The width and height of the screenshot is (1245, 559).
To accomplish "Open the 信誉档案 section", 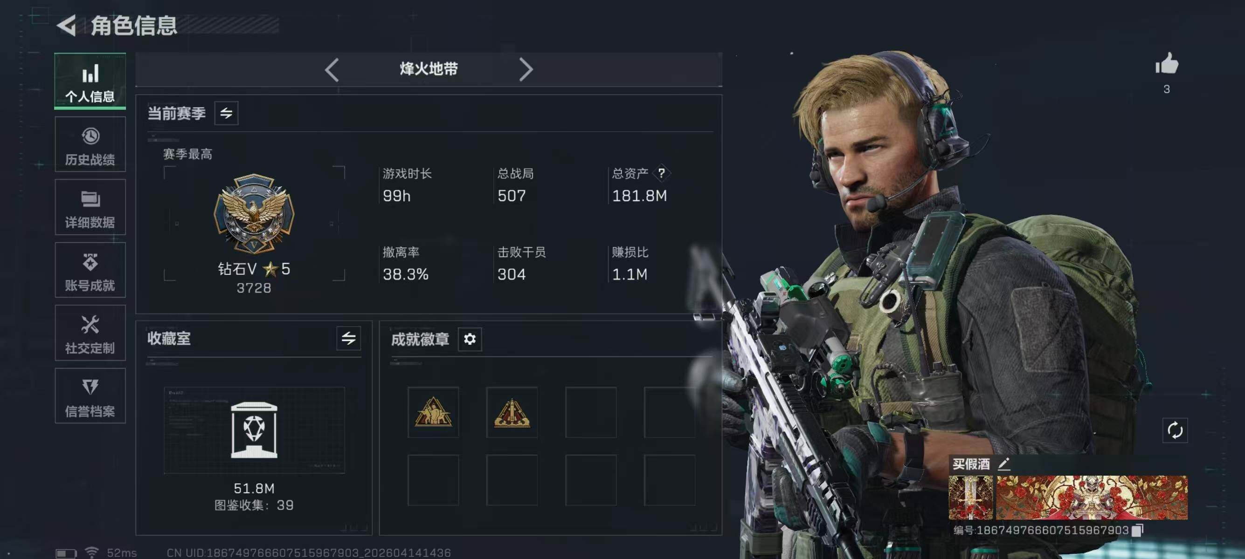I will [90, 396].
